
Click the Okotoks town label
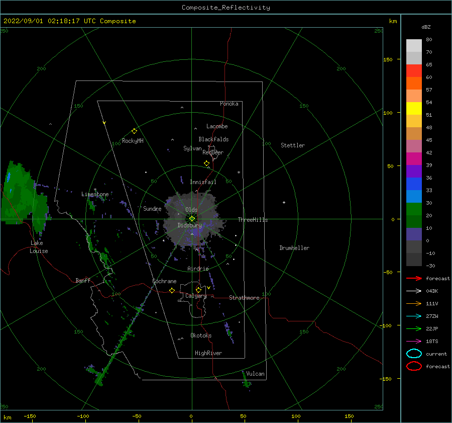point(201,335)
